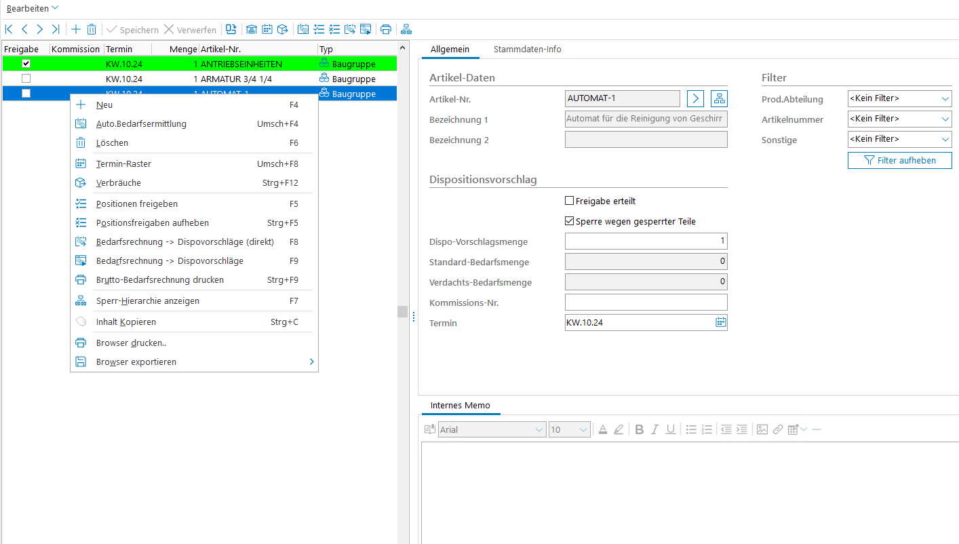959x544 pixels.
Task: Choose Termin-Raster from context menu
Action: 123,163
